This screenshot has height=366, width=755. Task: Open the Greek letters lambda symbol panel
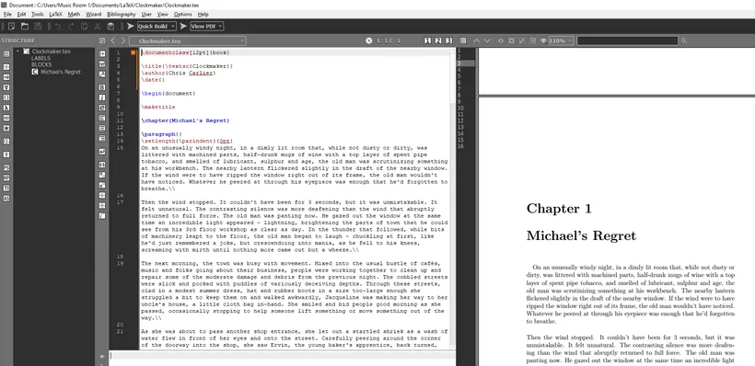click(x=6, y=108)
